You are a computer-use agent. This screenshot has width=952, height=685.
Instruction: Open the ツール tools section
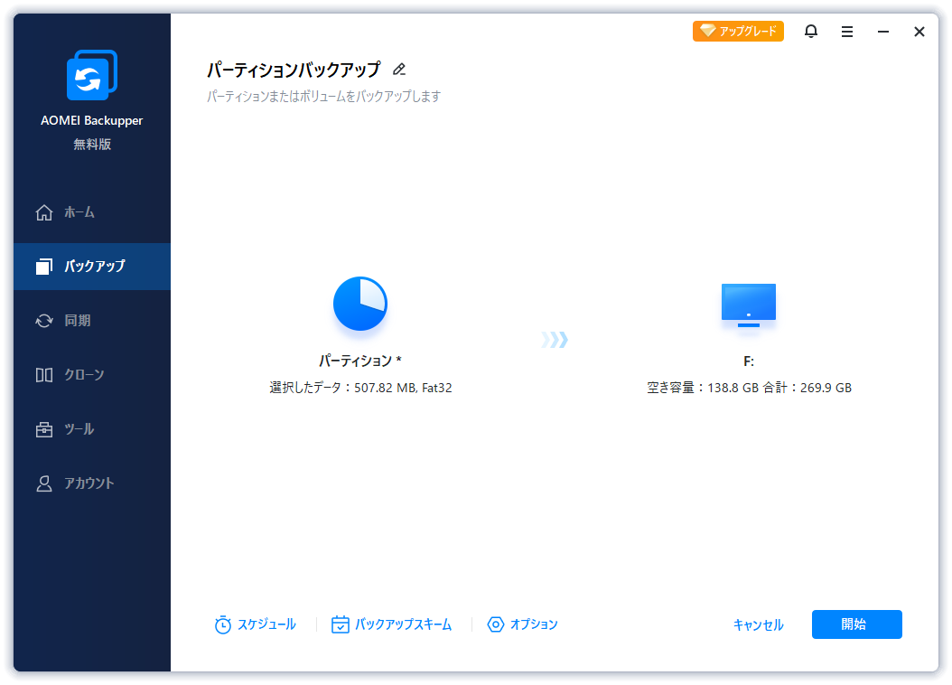tap(92, 429)
